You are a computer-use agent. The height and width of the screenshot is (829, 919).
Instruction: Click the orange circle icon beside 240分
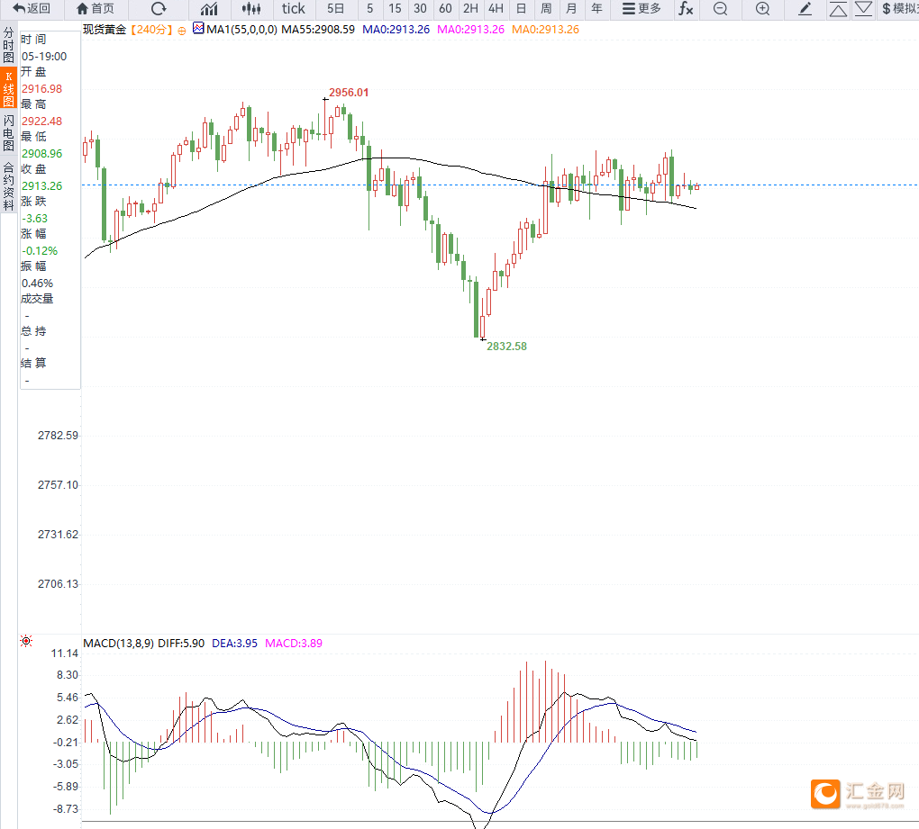(x=182, y=31)
